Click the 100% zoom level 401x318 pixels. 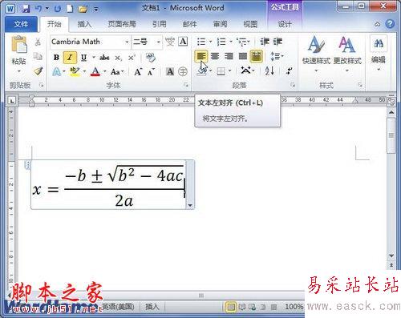click(x=294, y=307)
